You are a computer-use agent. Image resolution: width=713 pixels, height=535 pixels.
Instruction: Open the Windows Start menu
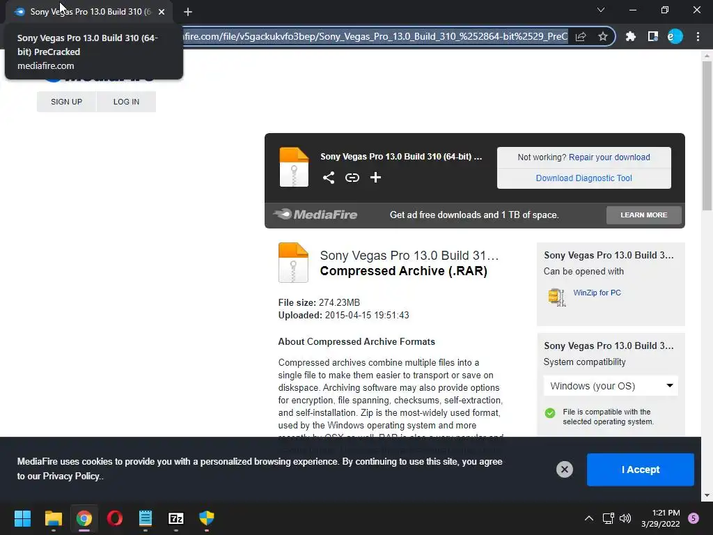pos(22,518)
